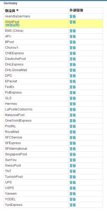Click 查看 in the USPS row

pyautogui.click(x=72, y=188)
